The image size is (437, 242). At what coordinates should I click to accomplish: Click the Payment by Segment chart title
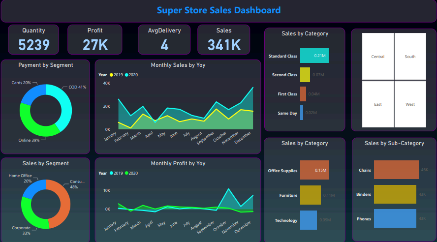tap(46, 65)
